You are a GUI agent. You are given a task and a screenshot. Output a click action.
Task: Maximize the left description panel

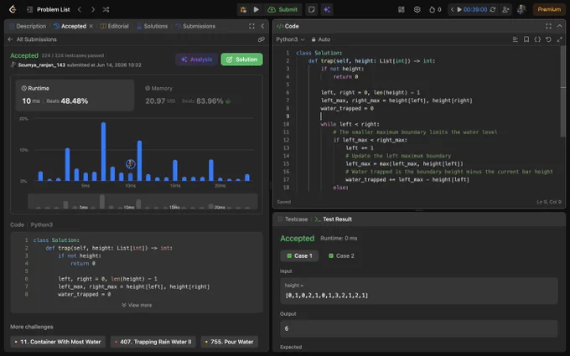[x=251, y=26]
